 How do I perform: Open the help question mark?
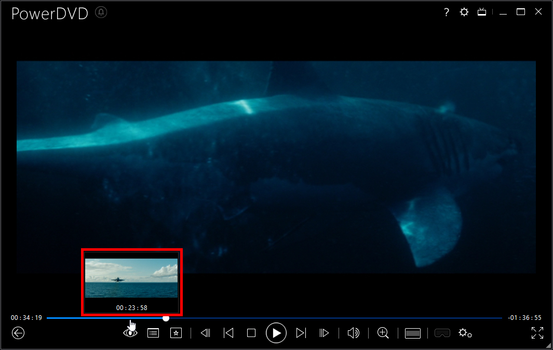click(x=447, y=12)
